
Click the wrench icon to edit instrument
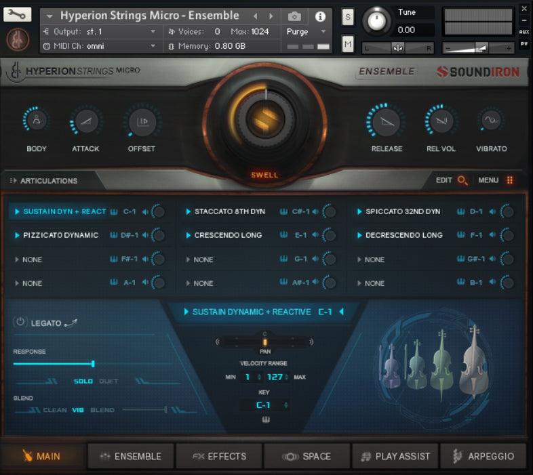coord(18,14)
